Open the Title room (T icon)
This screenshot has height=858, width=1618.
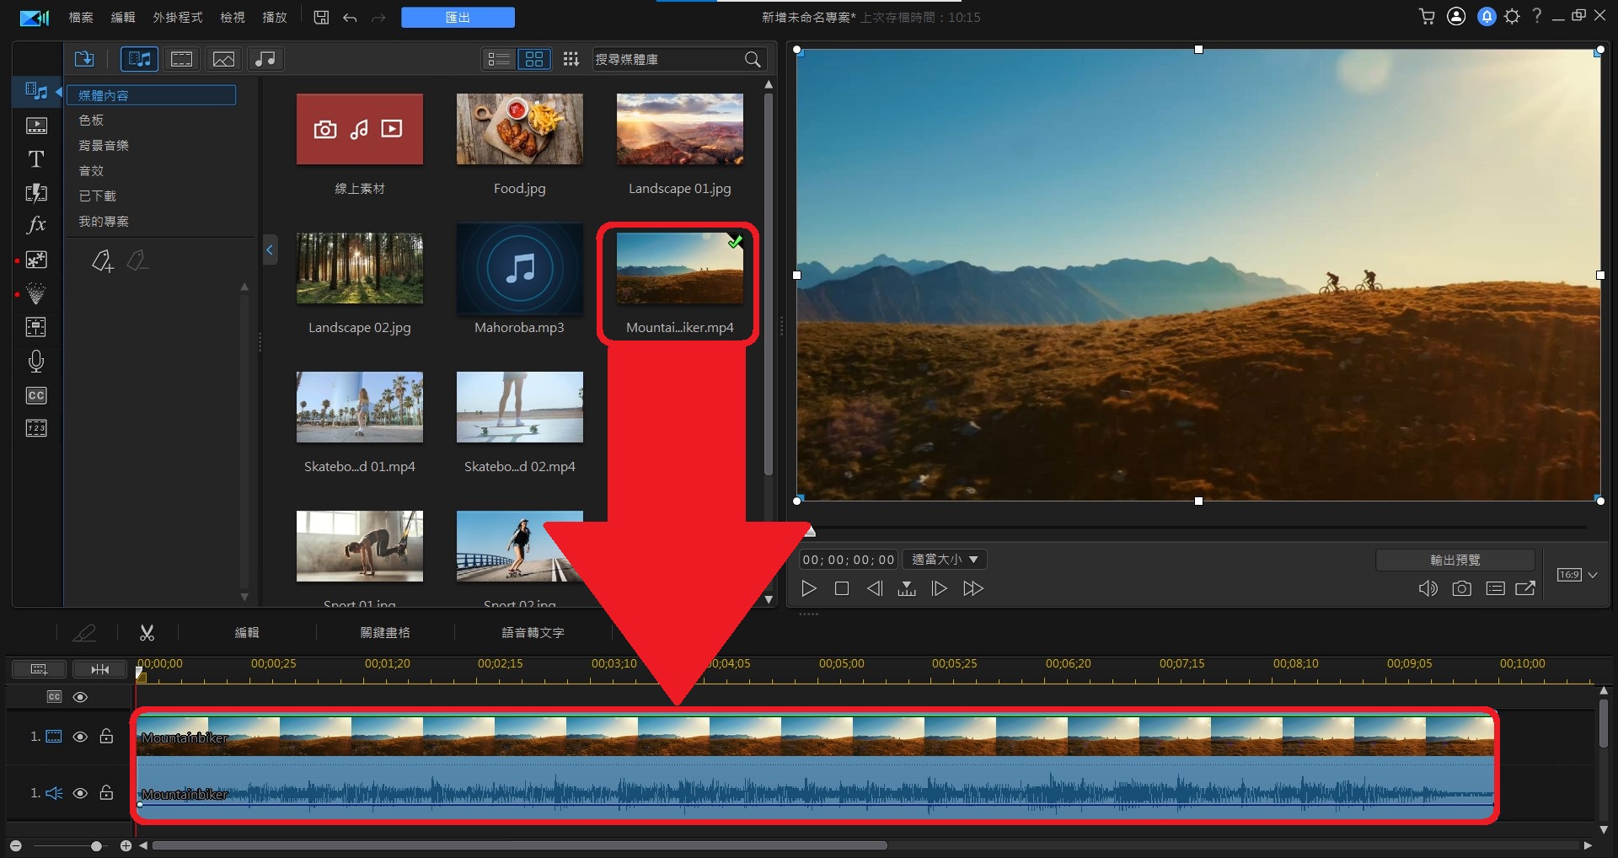pyautogui.click(x=35, y=159)
